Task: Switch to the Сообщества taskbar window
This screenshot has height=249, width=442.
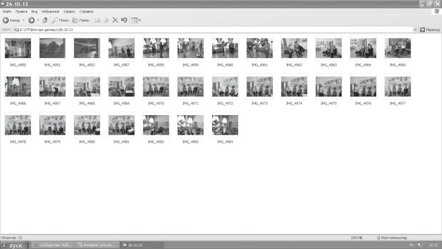Action: point(52,245)
